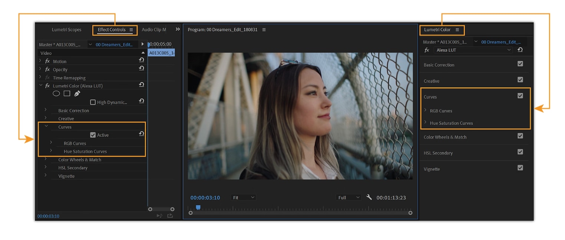The height and width of the screenshot is (240, 565).
Task: Switch to the Lumetri Scopes tab
Action: pos(68,29)
